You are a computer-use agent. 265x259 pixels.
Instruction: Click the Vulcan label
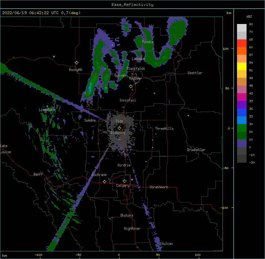[x=167, y=244]
